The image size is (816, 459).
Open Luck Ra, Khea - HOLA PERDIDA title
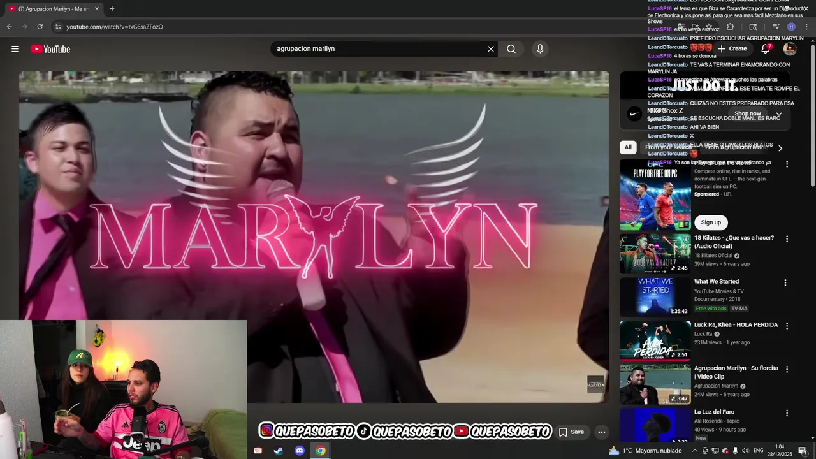tap(736, 325)
